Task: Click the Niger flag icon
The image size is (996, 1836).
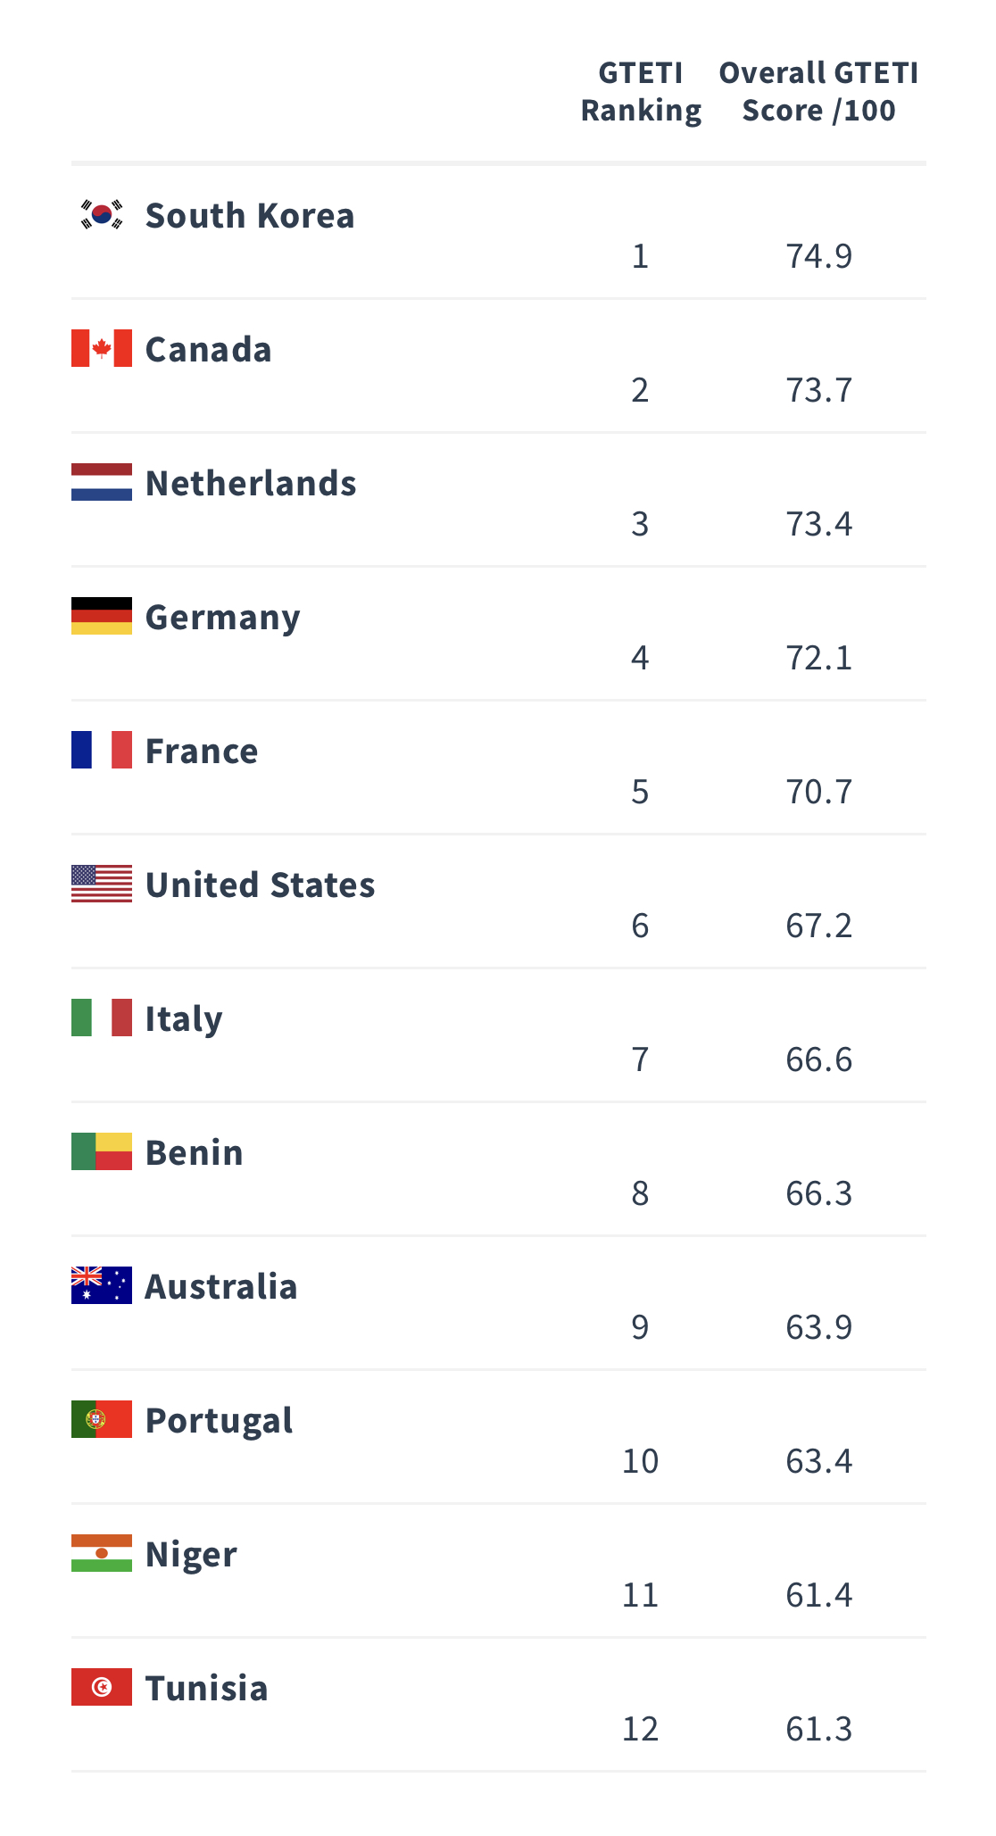Action: click(102, 1553)
